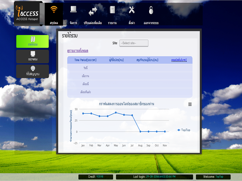Open the รายงาน notebook icon
Viewport: 242px width, 181px height.
[x=112, y=10]
